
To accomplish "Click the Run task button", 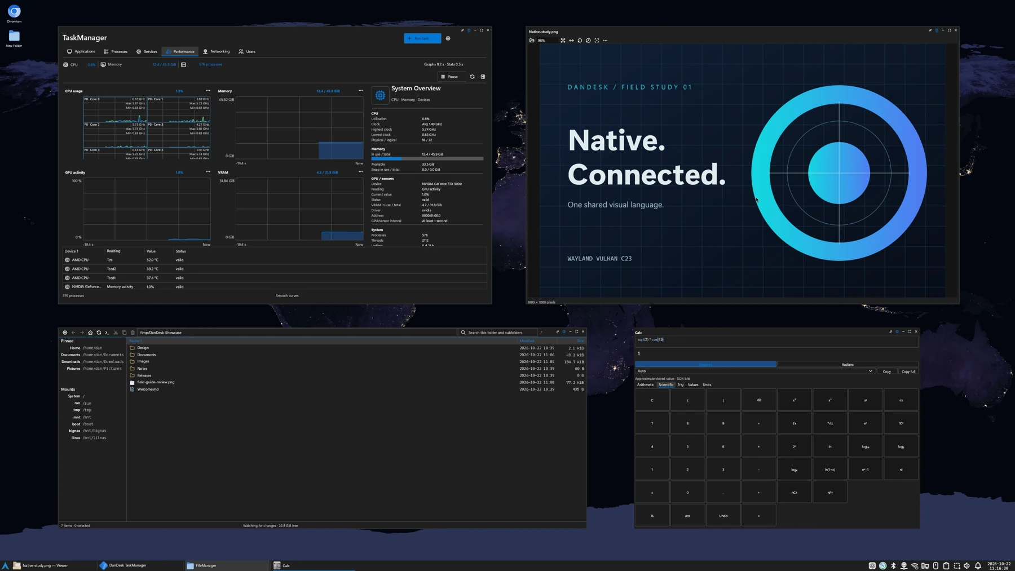I will point(422,38).
